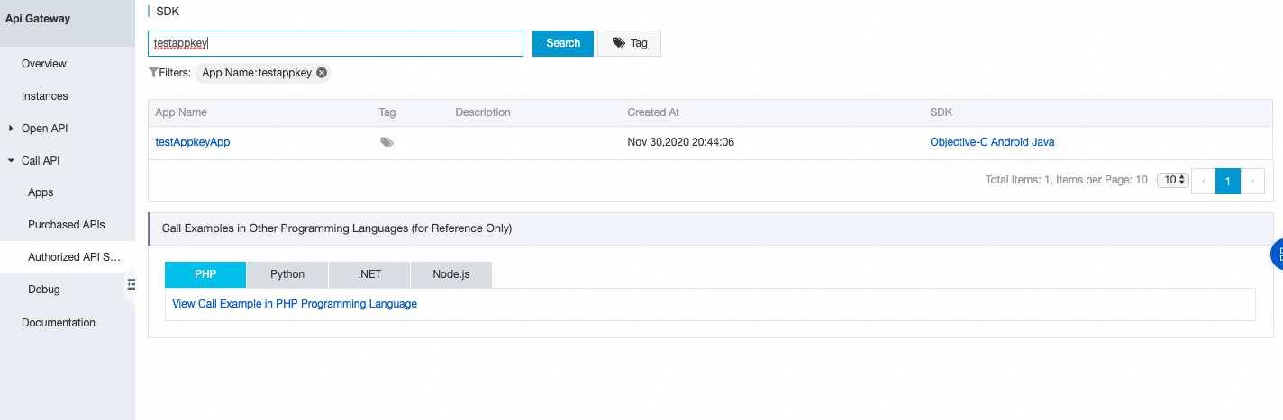Viewport: 1283px width, 420px height.
Task: Click the filter funnel icon beside Filters
Action: click(x=153, y=73)
